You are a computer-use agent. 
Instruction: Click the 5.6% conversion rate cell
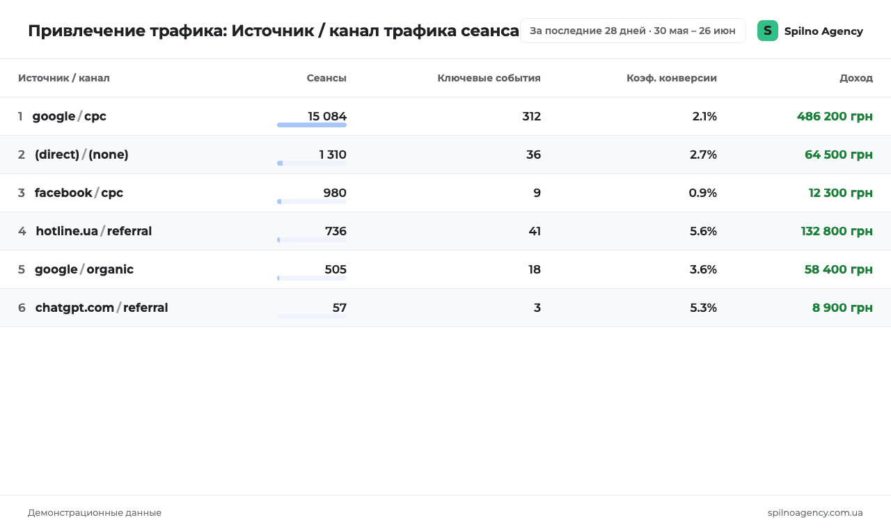click(x=703, y=231)
